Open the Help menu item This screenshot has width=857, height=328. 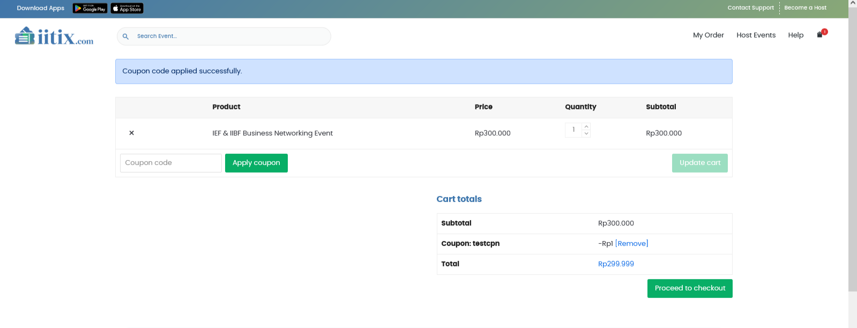[795, 35]
